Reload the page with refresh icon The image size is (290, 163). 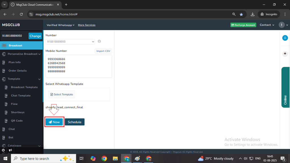(x=21, y=14)
